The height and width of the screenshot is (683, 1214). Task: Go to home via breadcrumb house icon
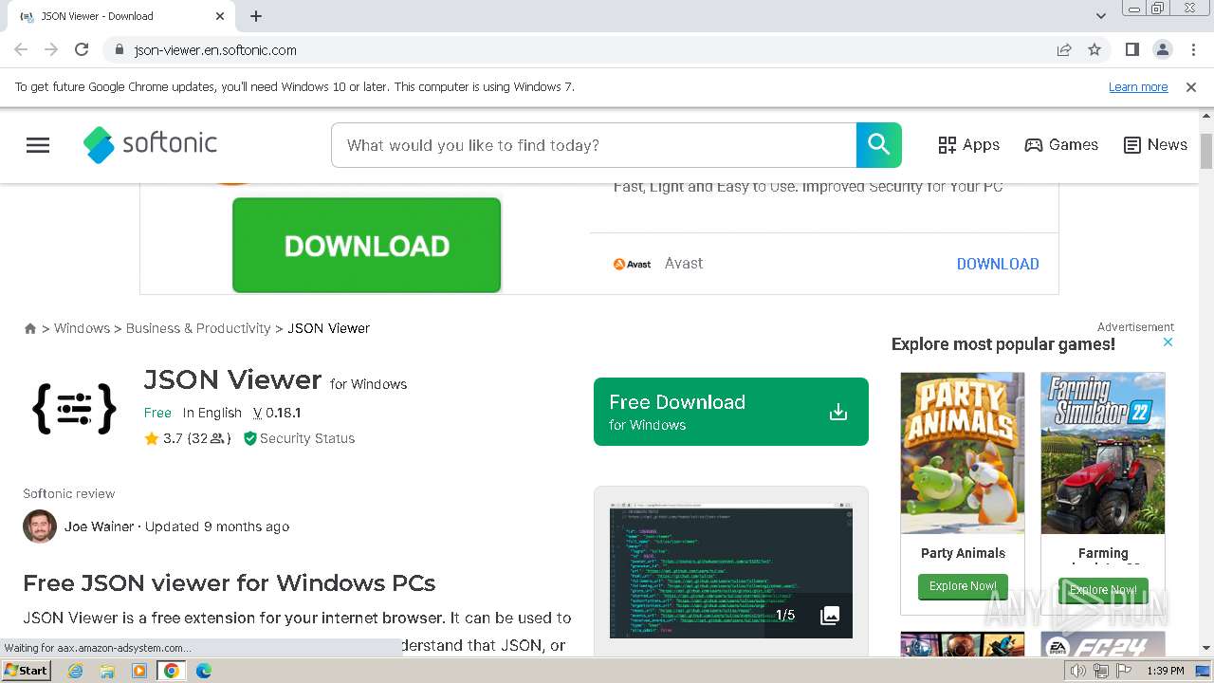pyautogui.click(x=30, y=328)
